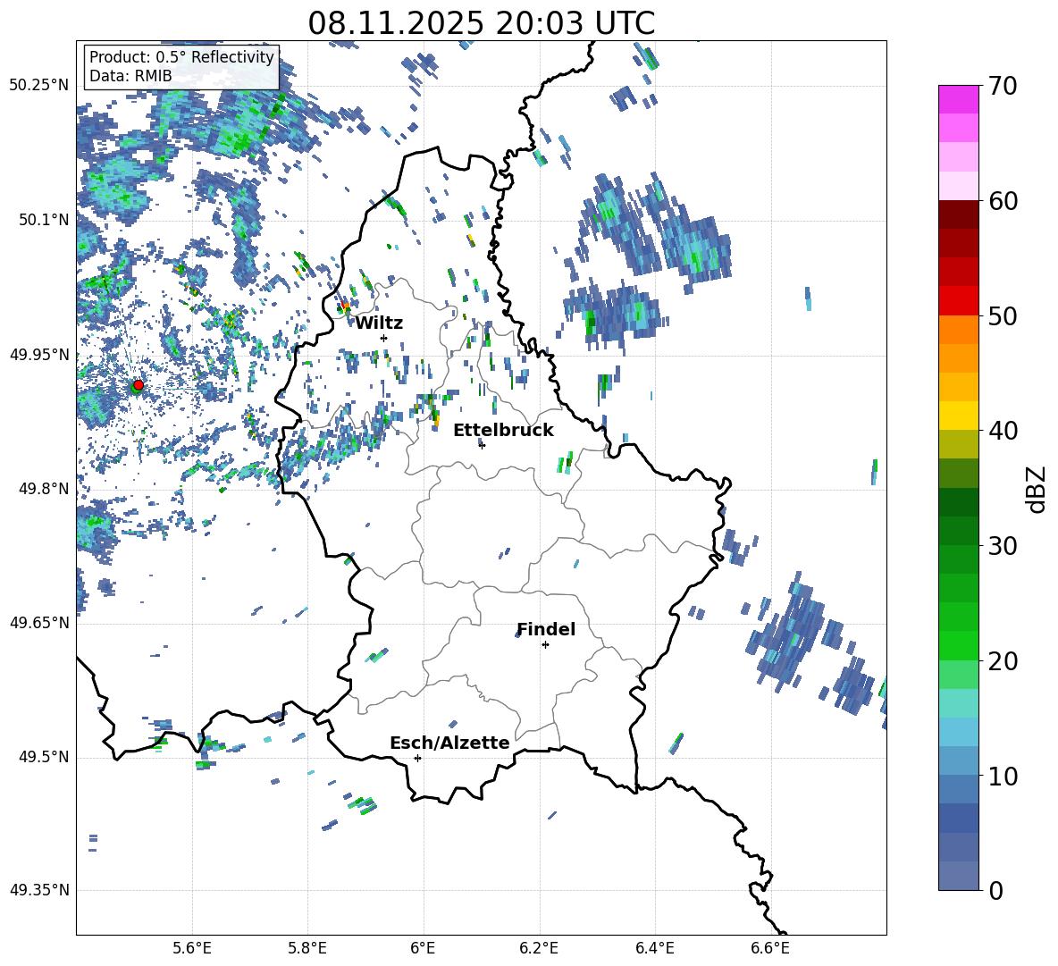Screen dimensions: 1058x966
Task: Click the bright red swatch just above 50 dBZ
Action: tap(959, 301)
